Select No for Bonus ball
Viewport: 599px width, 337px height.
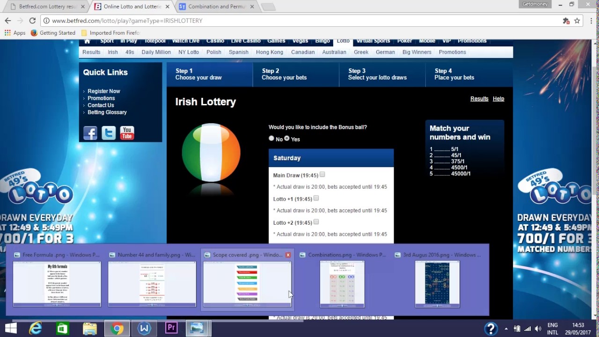[271, 138]
